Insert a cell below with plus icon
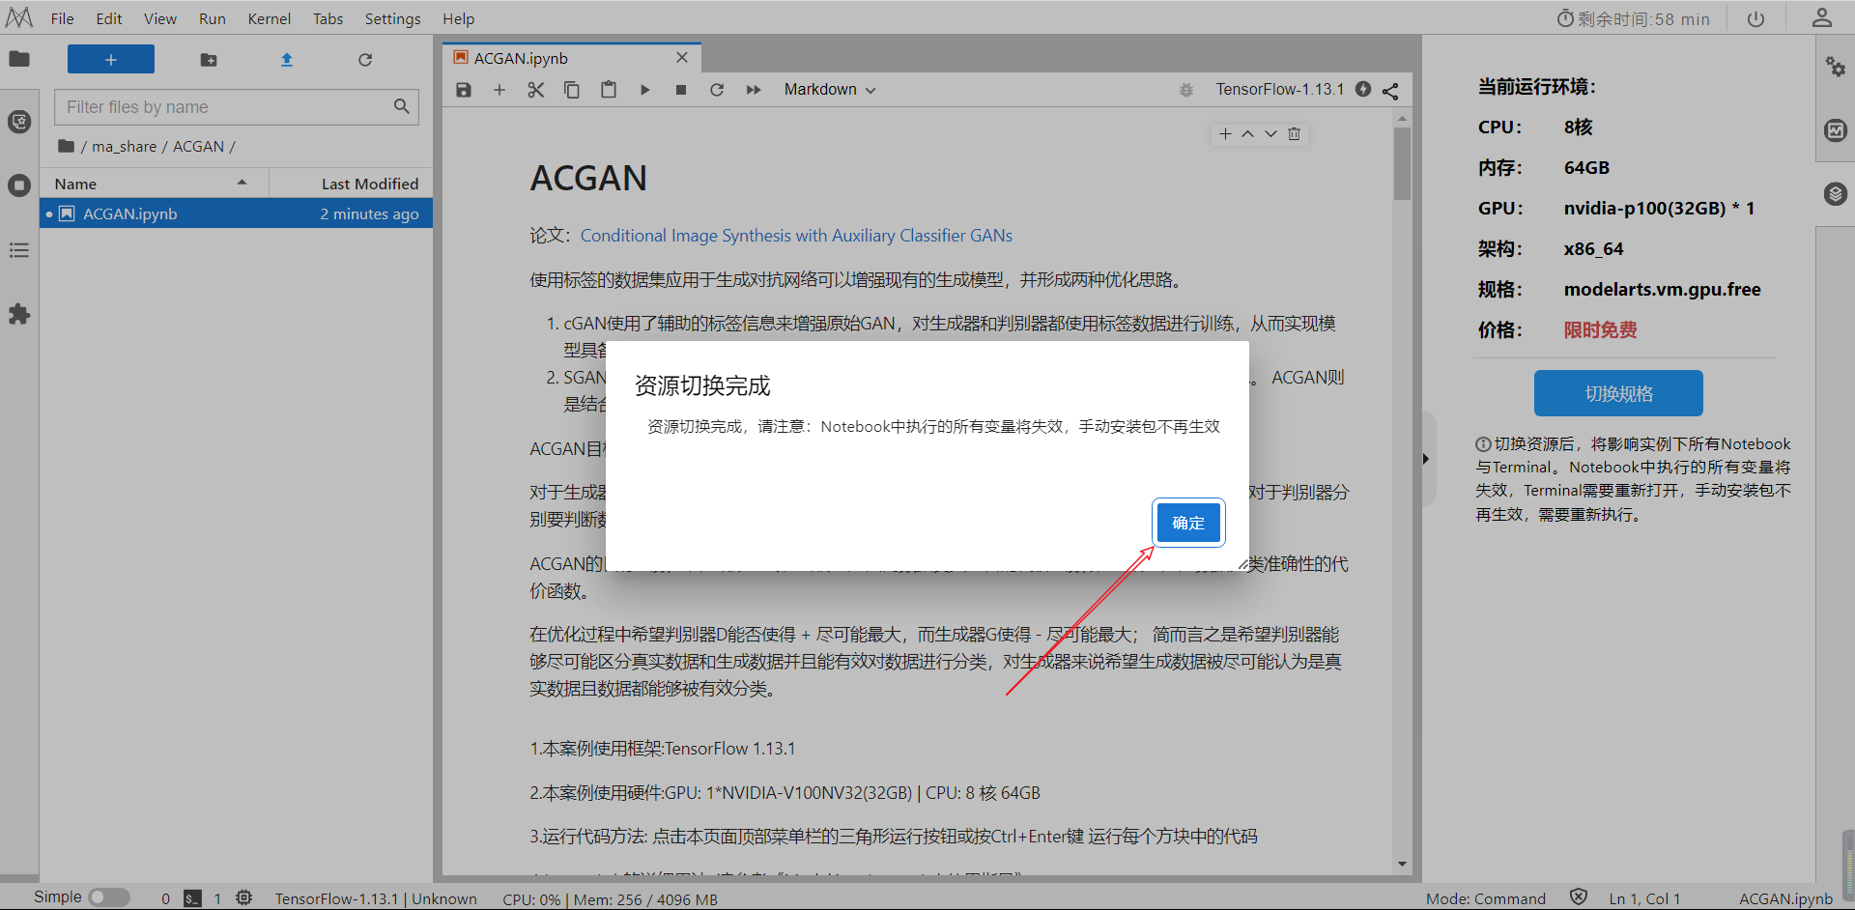The height and width of the screenshot is (910, 1855). pos(499,90)
